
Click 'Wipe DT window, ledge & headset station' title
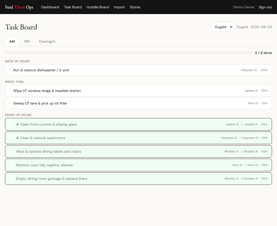[x=47, y=91]
